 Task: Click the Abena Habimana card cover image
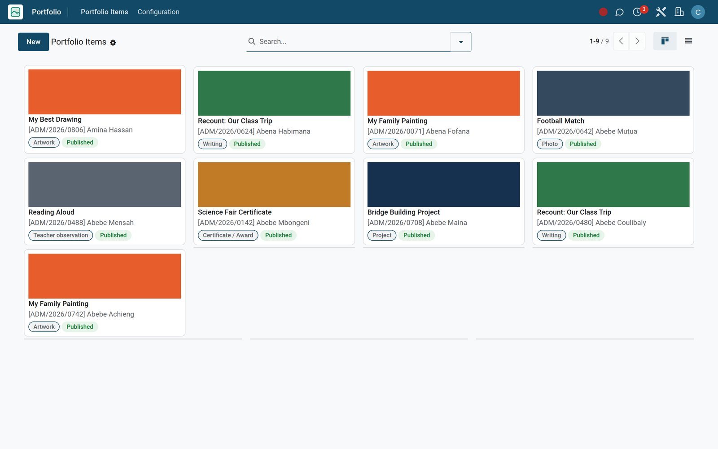[x=274, y=93]
